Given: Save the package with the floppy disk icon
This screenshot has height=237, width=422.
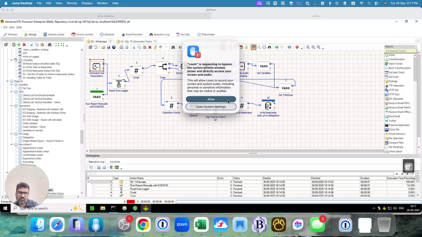Looking at the screenshot, I should click(108, 47).
